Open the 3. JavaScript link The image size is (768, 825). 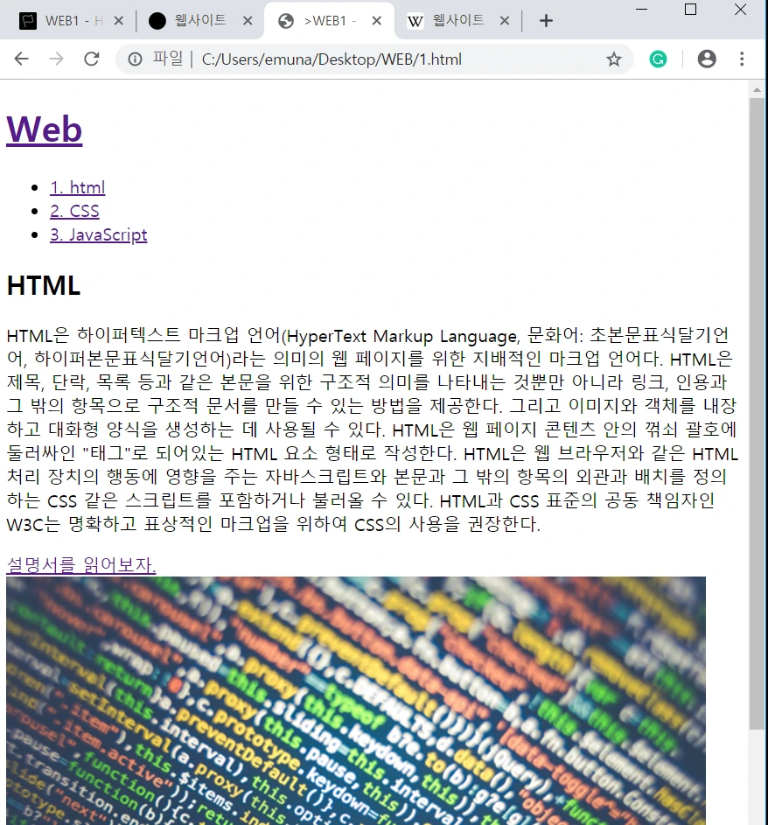98,234
